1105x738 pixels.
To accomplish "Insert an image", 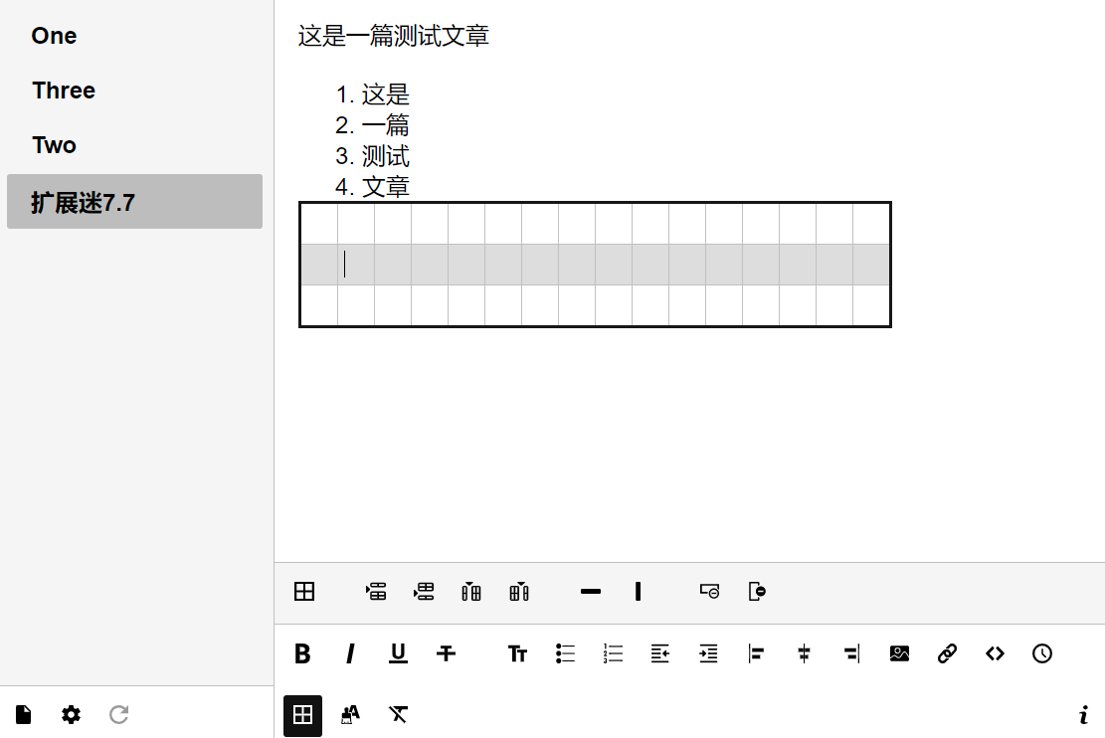I will coord(899,654).
